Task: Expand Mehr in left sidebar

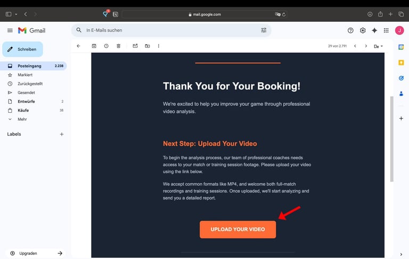Action: 22,119
